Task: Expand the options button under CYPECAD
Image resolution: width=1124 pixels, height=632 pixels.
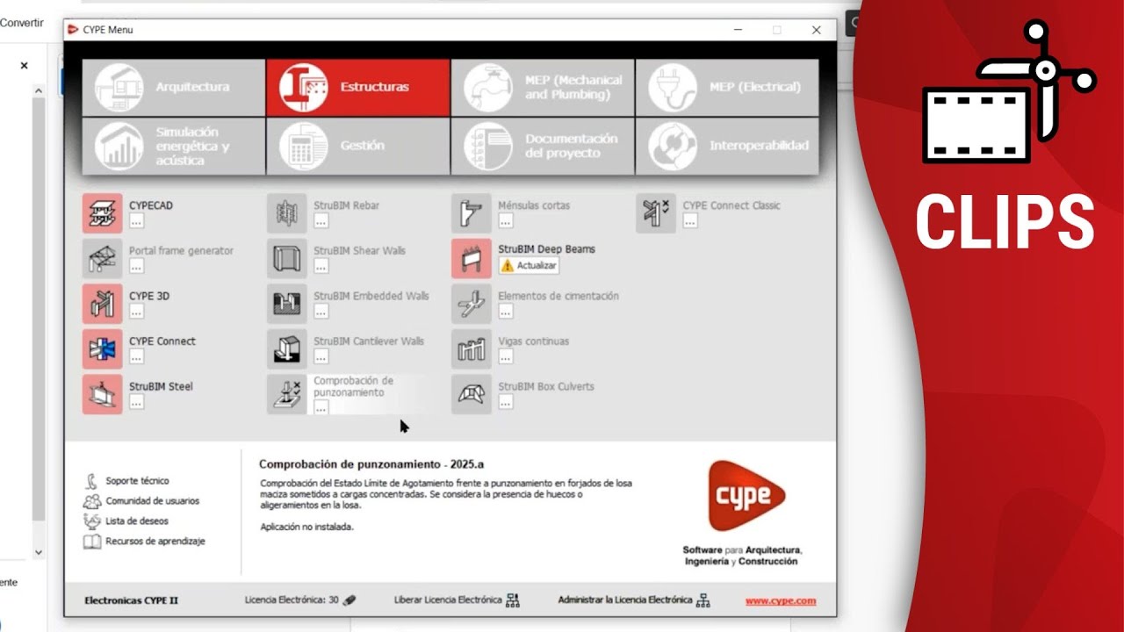Action: tap(136, 222)
